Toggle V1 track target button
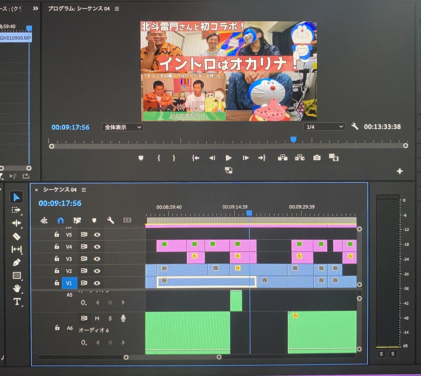Viewport: 421px width, 376px height. [69, 283]
